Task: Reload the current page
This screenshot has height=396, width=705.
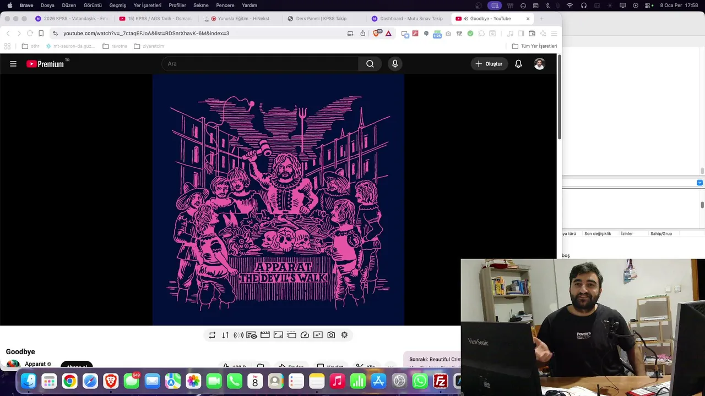Action: click(x=30, y=34)
